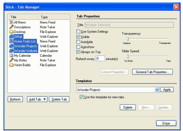The height and width of the screenshot is (131, 183).
Task: Disable the Always on Top checkbox
Action: [78, 52]
